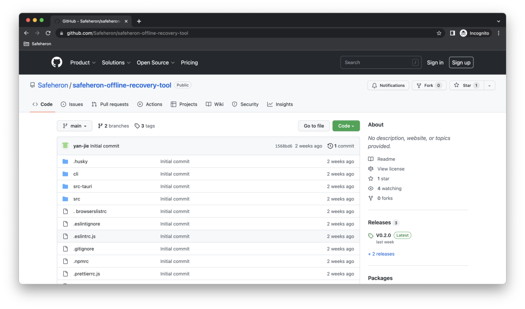Close the GitHub Safeheron browser tab
This screenshot has width=525, height=309.
(x=126, y=21)
